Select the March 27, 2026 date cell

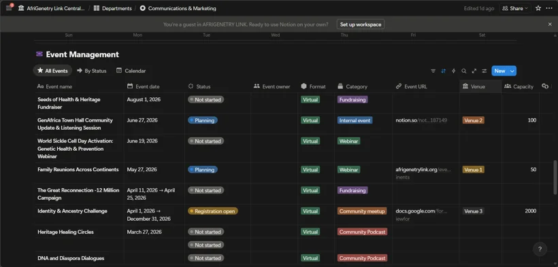(x=154, y=232)
